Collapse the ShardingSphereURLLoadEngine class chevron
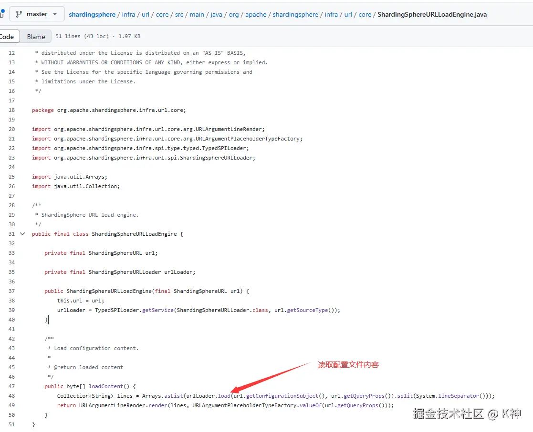The width and height of the screenshot is (533, 432). (22, 234)
